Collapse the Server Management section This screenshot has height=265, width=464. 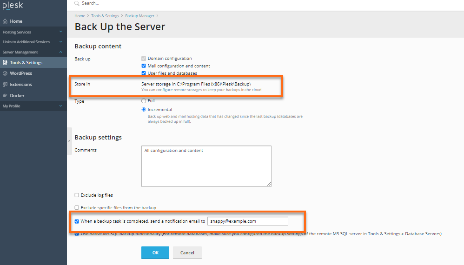pos(33,52)
